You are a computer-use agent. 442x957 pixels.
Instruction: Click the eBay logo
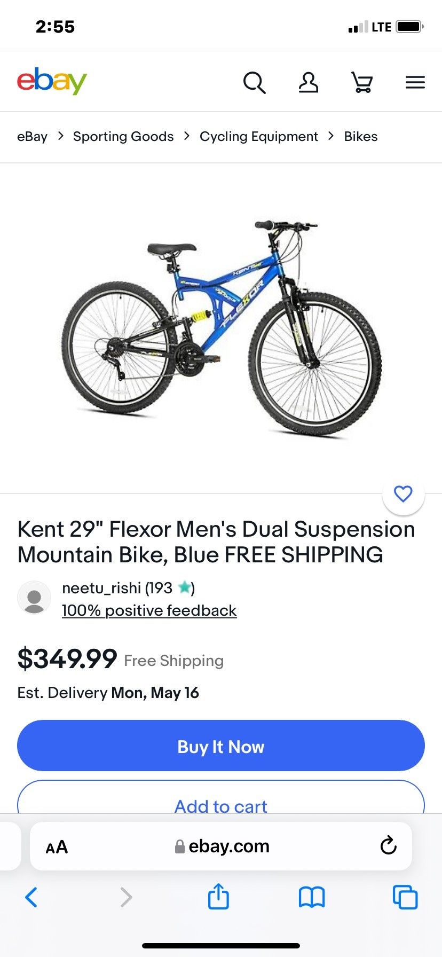coord(52,81)
